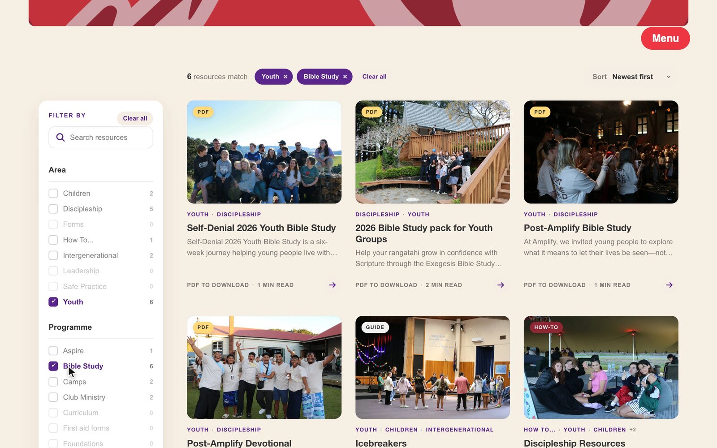Remove the Youth filter chip
The width and height of the screenshot is (717, 448).
point(285,77)
